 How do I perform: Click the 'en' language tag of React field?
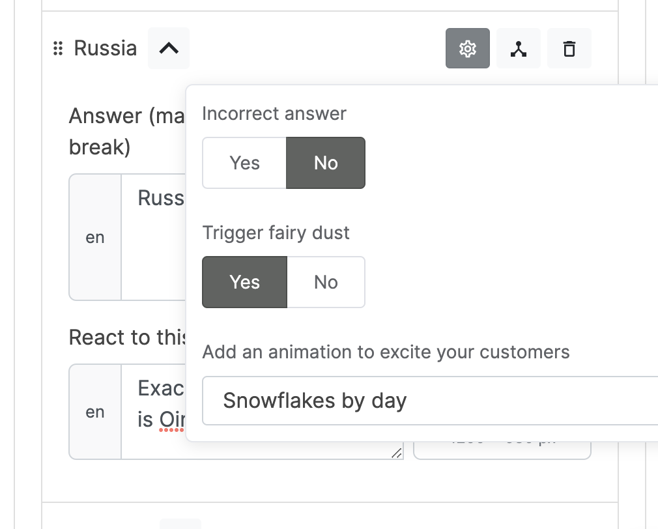pyautogui.click(x=95, y=412)
